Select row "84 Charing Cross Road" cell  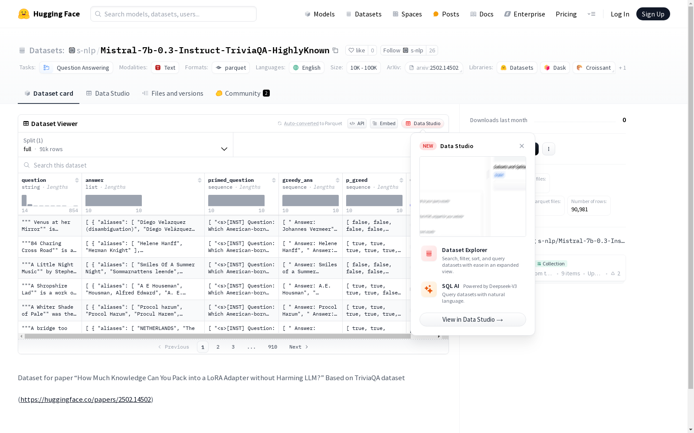50,247
